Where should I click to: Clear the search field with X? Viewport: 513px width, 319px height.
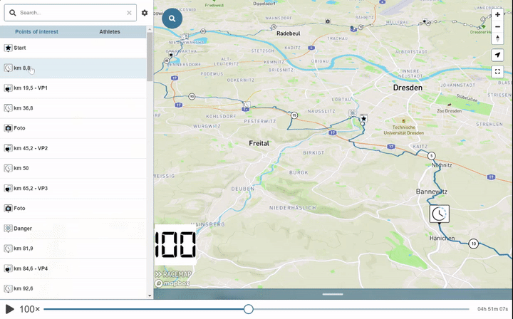coord(129,13)
